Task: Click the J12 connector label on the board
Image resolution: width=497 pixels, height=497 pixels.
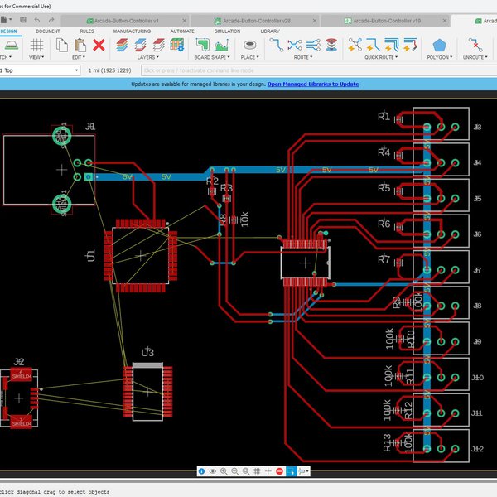Action: coord(477,449)
